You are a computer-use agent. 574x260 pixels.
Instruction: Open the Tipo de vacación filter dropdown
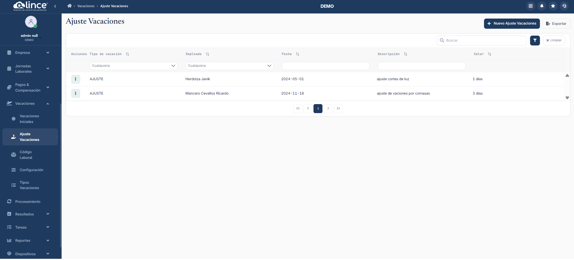pos(133,66)
